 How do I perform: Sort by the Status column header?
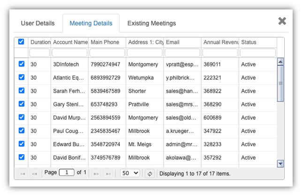click(x=258, y=42)
